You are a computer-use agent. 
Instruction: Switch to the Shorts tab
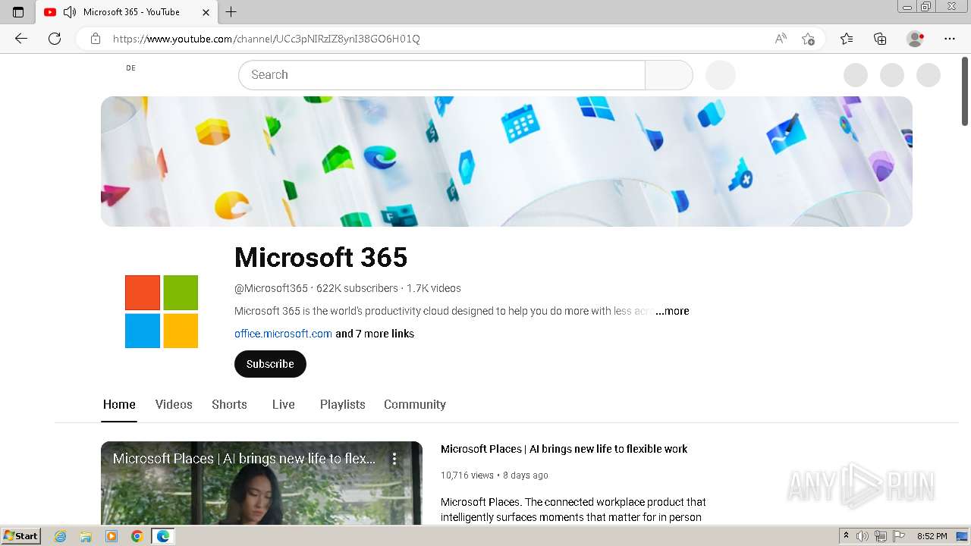click(x=229, y=405)
